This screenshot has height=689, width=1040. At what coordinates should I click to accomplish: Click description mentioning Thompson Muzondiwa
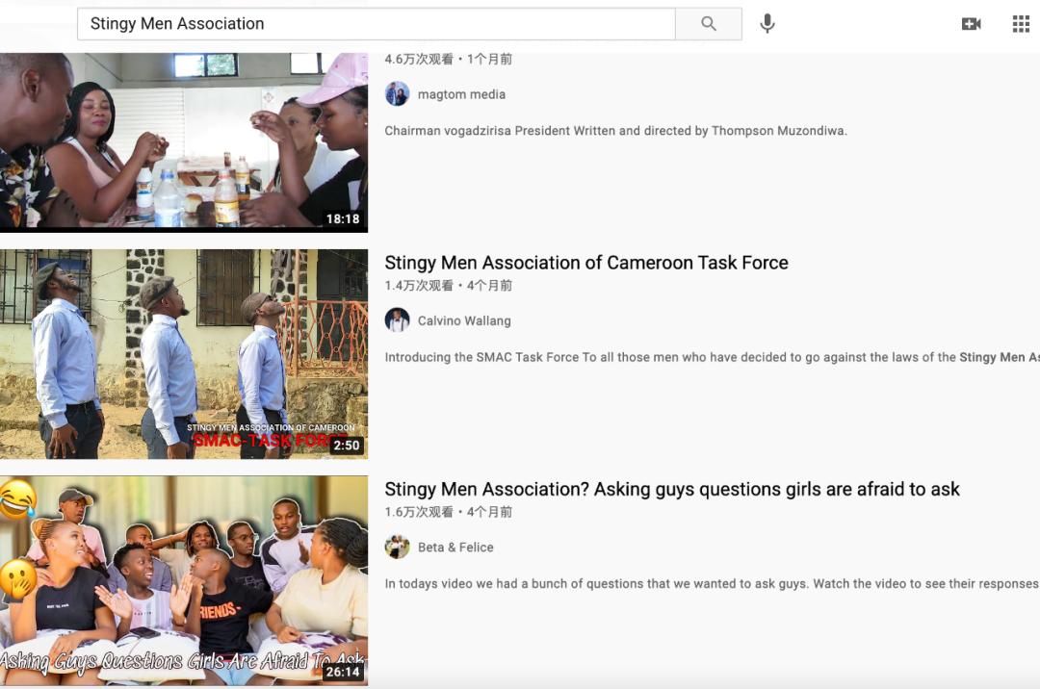tap(615, 131)
